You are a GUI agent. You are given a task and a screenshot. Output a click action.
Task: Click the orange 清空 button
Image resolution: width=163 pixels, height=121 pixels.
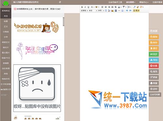point(154,48)
